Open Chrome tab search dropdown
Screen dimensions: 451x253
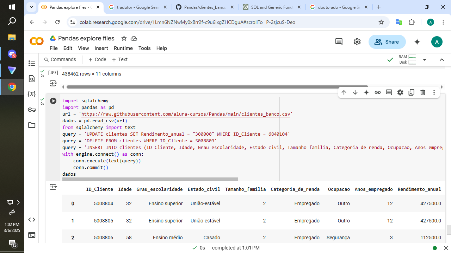[31, 7]
